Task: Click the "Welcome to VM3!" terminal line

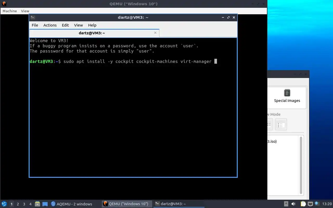Action: [49, 41]
